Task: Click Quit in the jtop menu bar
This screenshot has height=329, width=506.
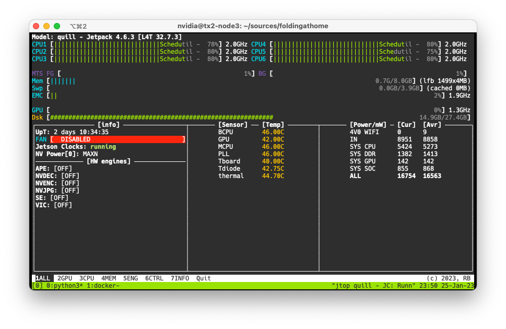Action: [x=203, y=278]
